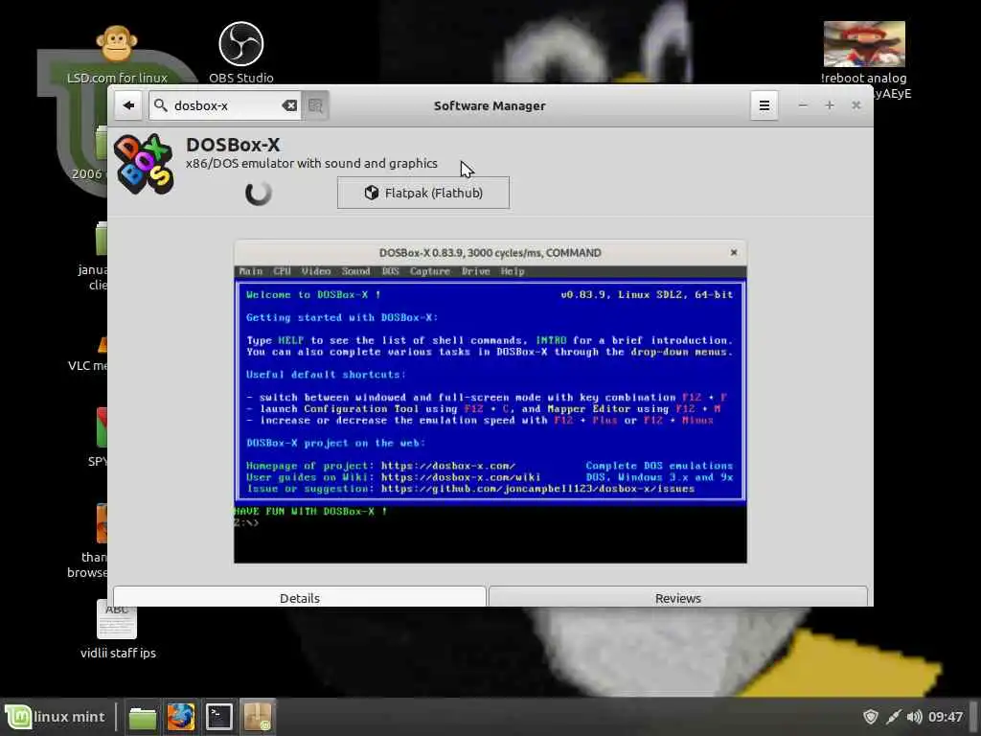Toggle the search-in-descriptions button next to search field
This screenshot has width=981, height=736.
coord(315,105)
